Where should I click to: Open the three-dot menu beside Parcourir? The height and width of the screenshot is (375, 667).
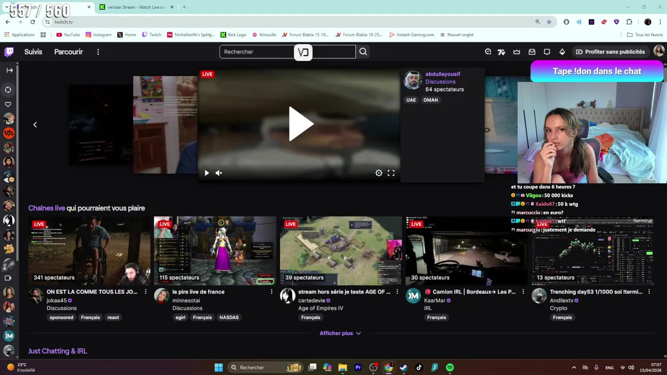point(98,52)
